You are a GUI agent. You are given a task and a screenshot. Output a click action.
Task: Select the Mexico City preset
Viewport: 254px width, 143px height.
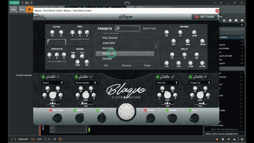click(x=125, y=54)
